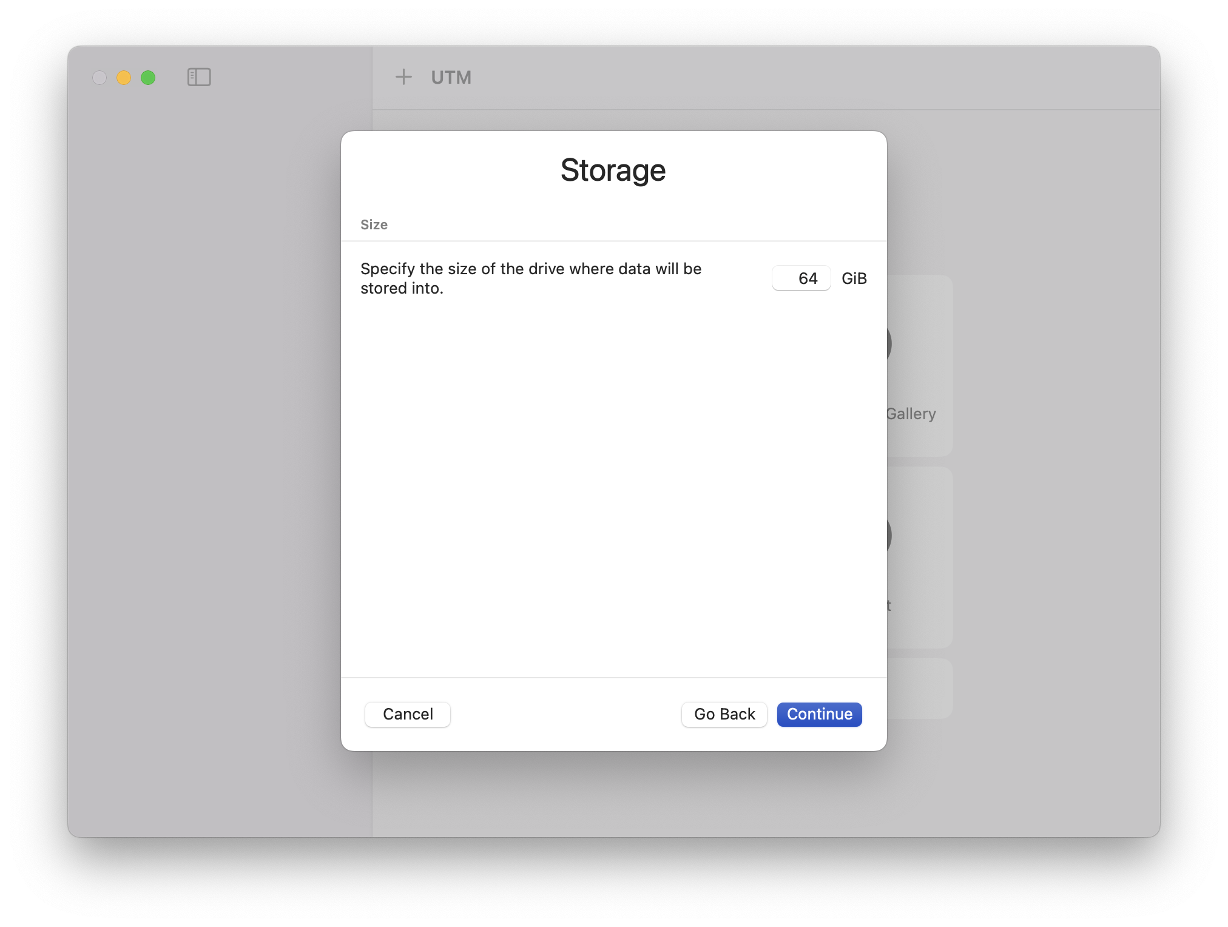Click the partially hidden Gallery card icon

tap(889, 344)
